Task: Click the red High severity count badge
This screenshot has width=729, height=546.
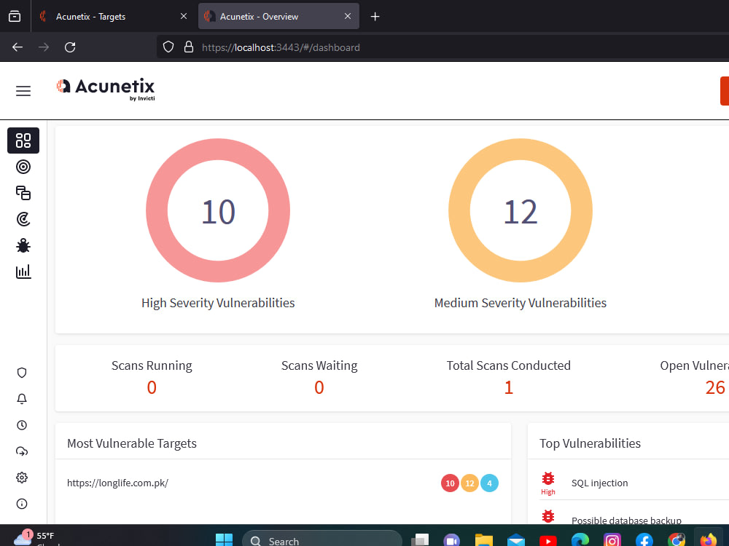Action: click(450, 483)
